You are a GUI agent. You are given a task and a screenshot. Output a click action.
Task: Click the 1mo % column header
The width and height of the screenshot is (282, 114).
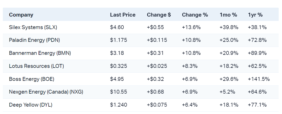[x=228, y=15]
